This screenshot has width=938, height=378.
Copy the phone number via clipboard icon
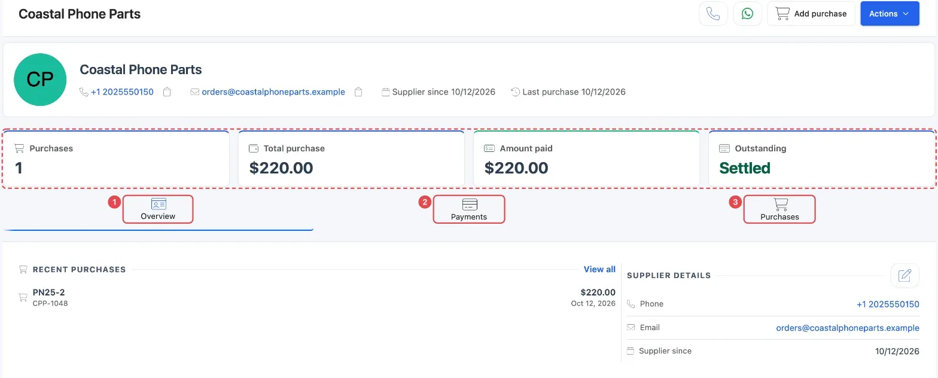167,92
